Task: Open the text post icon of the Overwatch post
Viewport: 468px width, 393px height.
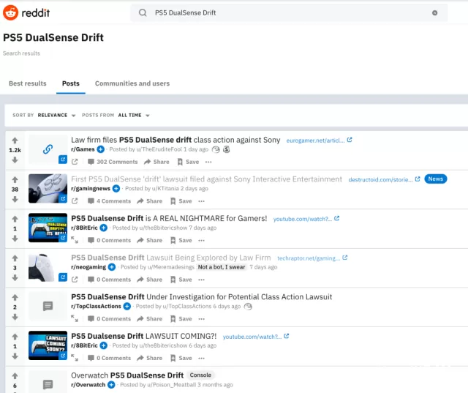Action: 48,384
